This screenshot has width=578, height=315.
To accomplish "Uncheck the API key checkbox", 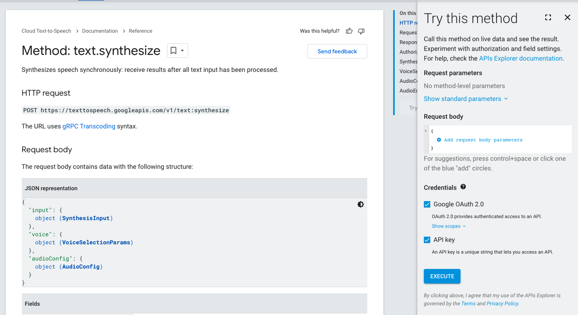I will pos(427,240).
